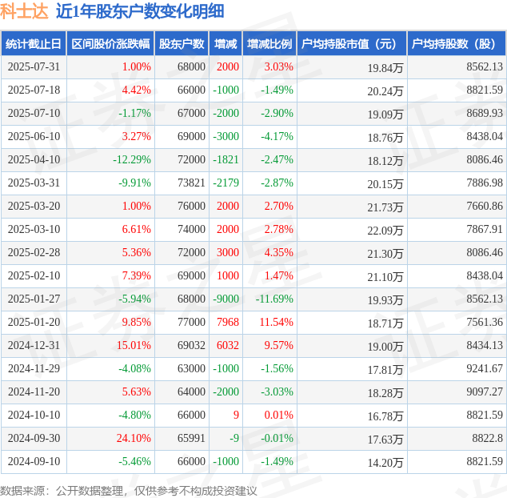Viewport: 507px width, 498px height.
Task: Select the 户均持股数（股） column header
Action: coord(457,44)
